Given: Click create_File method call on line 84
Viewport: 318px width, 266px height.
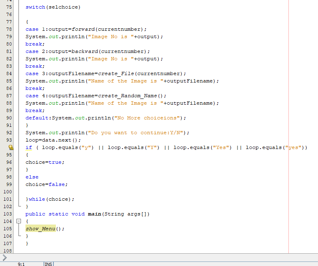Looking at the screenshot, I should click(x=116, y=73).
